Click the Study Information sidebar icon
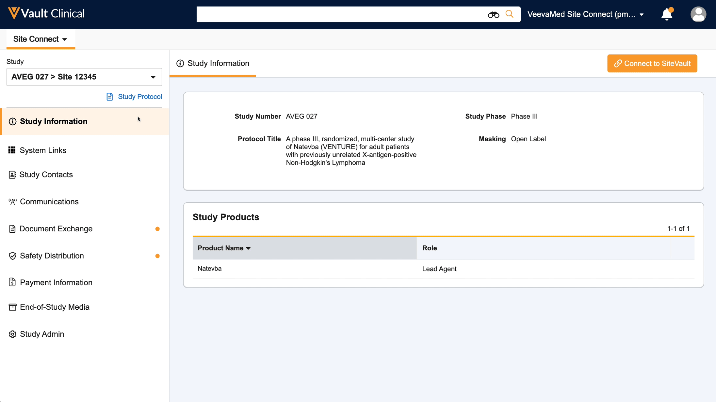The height and width of the screenshot is (402, 716). point(12,121)
